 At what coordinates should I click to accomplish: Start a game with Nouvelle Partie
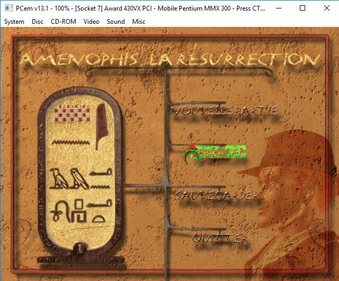[224, 111]
